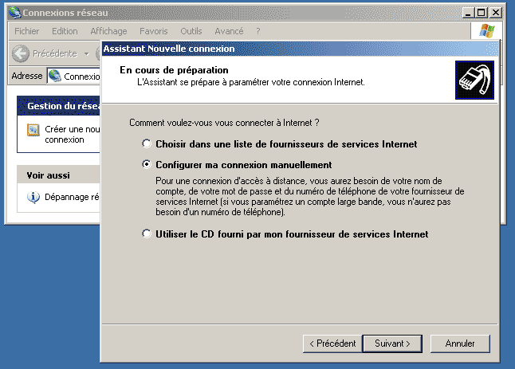
Task: Click the network globe icon in address bar
Action: 54,76
